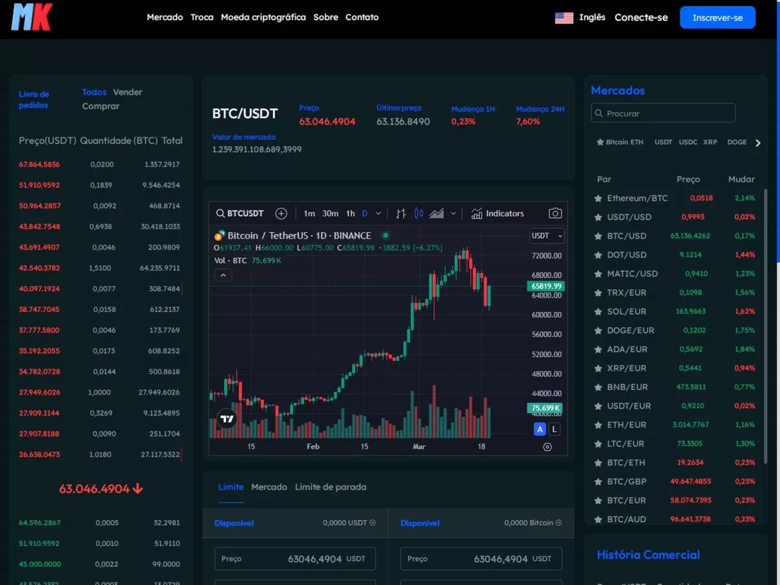
Task: Open the Mercado menu in the navbar
Action: point(165,17)
